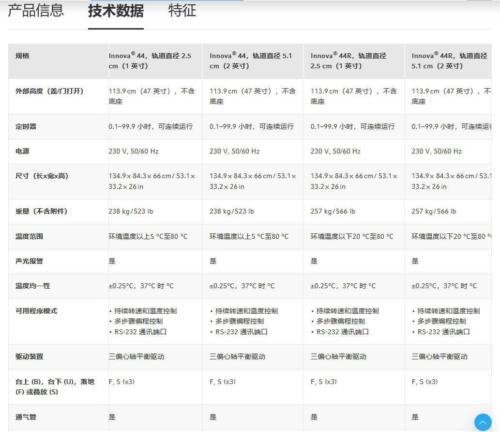This screenshot has width=500, height=432.
Task: Select the 技术数据 tab
Action: coord(116,11)
